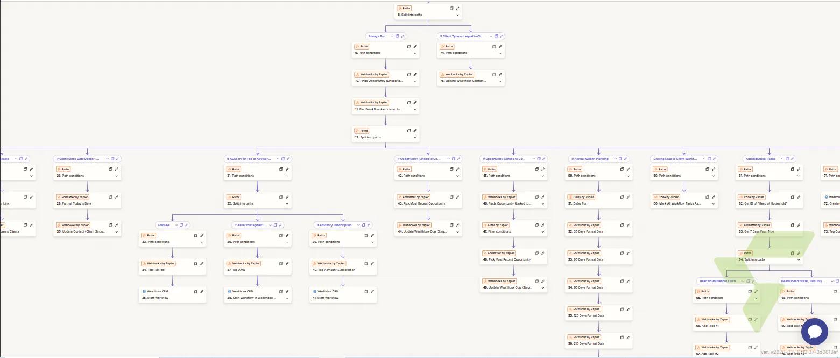Open step '36. Path conditions'
Image resolution: width=840 pixels, height=358 pixels.
pos(258,238)
